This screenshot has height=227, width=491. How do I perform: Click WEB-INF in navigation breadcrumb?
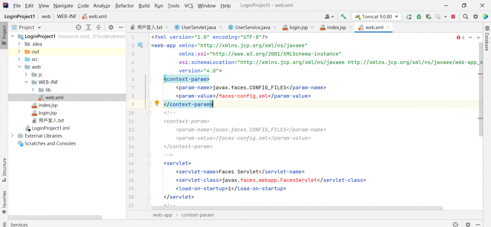tap(67, 17)
